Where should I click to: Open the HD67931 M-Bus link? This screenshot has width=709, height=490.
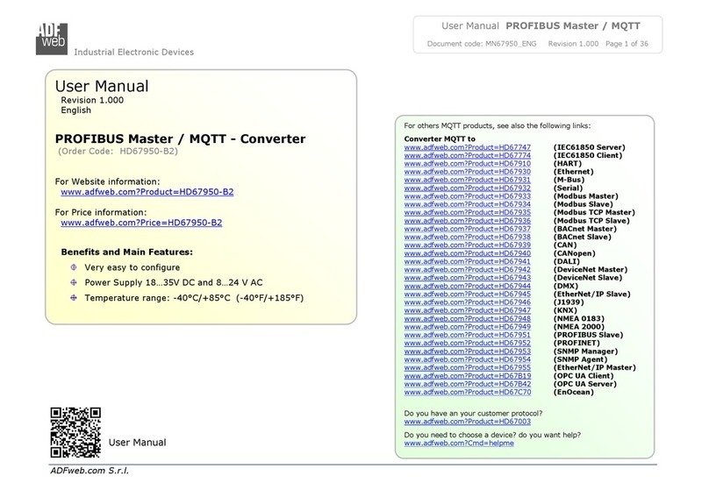pos(468,180)
